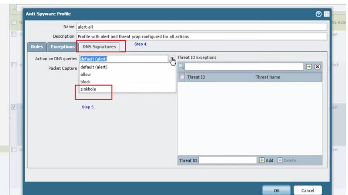Click the Description text field

[x=201, y=36]
